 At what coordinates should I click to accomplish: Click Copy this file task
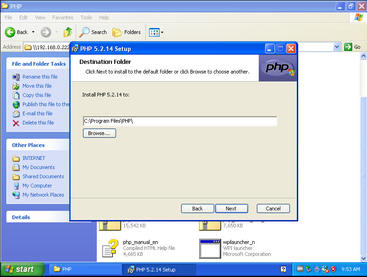click(x=37, y=95)
